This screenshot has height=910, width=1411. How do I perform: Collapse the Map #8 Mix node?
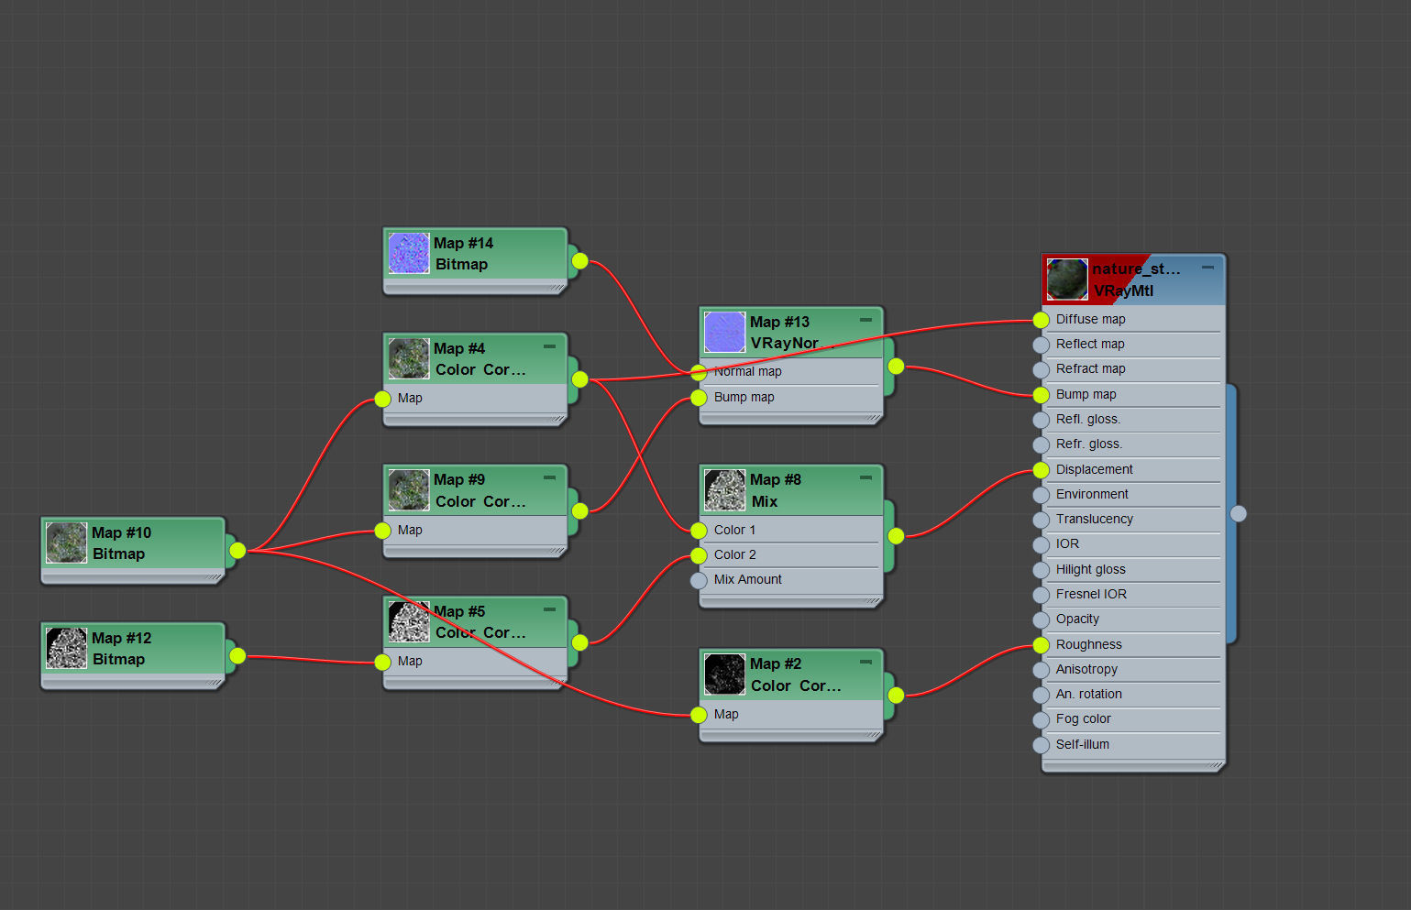(865, 477)
